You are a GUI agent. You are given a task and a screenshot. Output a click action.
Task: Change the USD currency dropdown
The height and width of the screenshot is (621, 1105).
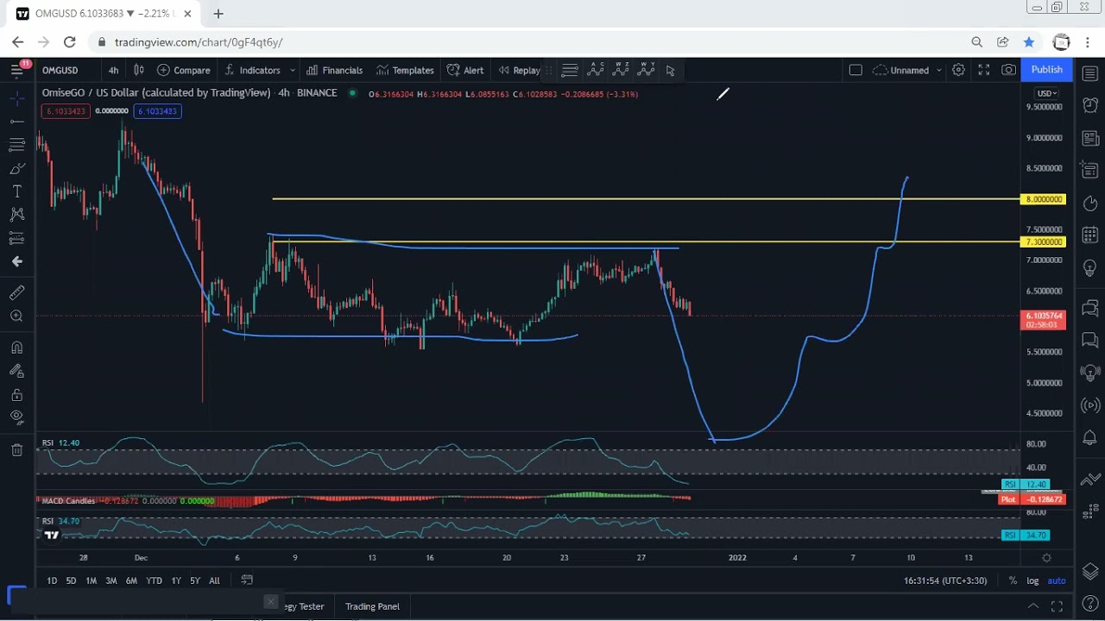click(x=1046, y=93)
